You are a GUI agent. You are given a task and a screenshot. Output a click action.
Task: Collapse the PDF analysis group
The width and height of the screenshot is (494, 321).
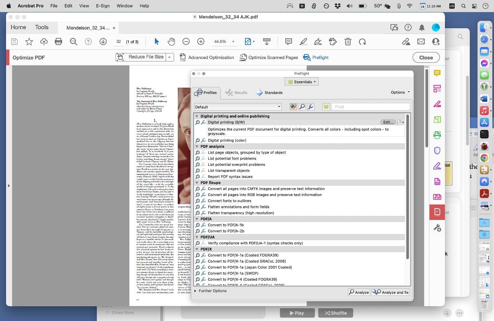[x=197, y=146]
